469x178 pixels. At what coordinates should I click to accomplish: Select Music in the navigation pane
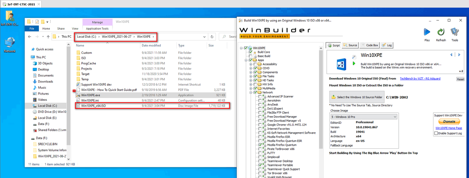(x=43, y=88)
